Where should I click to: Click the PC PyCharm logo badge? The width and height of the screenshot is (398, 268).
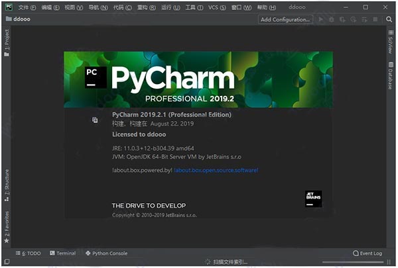click(96, 77)
